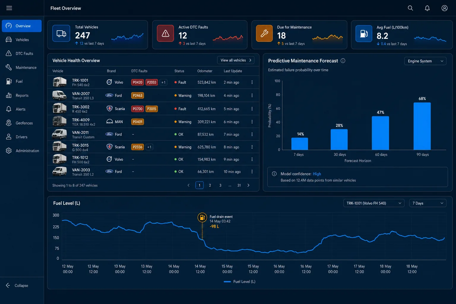
Task: Click fault code P2033
Action: [152, 82]
